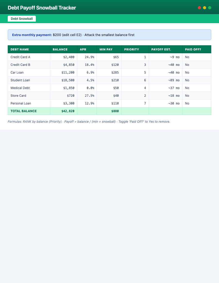219x283 pixels.
Task: Open the Debt Snowball tab
Action: click(x=22, y=19)
